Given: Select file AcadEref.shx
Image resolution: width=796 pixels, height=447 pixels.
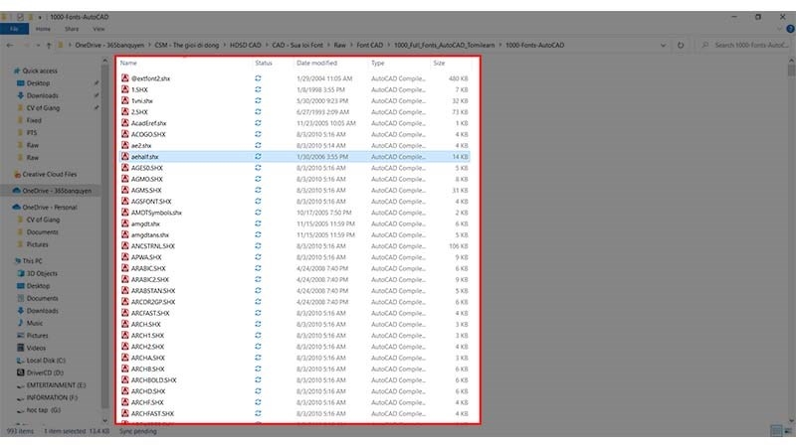Looking at the screenshot, I should 148,123.
